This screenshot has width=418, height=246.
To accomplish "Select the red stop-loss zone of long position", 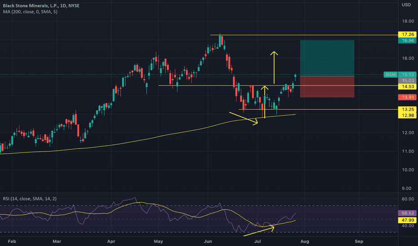I will coord(327,87).
